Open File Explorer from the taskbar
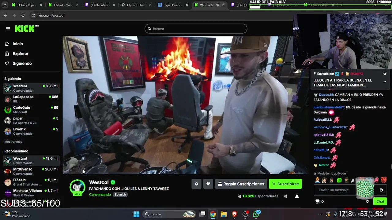Viewport: 392px width, 220px height. click(x=224, y=214)
